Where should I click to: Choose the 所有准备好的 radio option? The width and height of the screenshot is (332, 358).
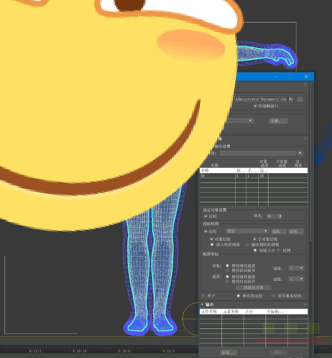click(x=274, y=296)
